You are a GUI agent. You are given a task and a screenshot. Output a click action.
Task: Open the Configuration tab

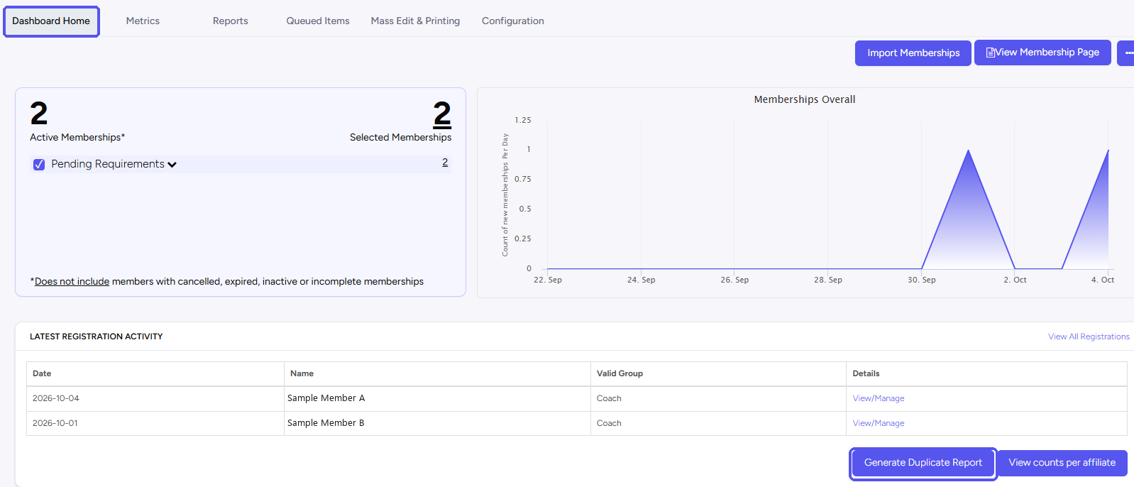click(x=513, y=21)
